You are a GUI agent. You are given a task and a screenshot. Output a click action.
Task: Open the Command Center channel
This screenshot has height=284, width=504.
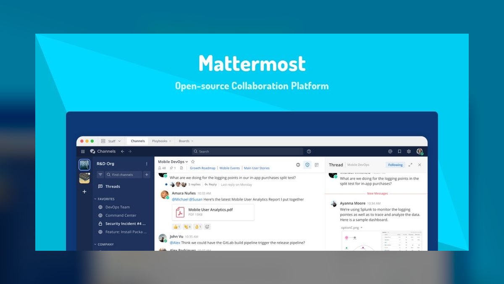pos(122,215)
